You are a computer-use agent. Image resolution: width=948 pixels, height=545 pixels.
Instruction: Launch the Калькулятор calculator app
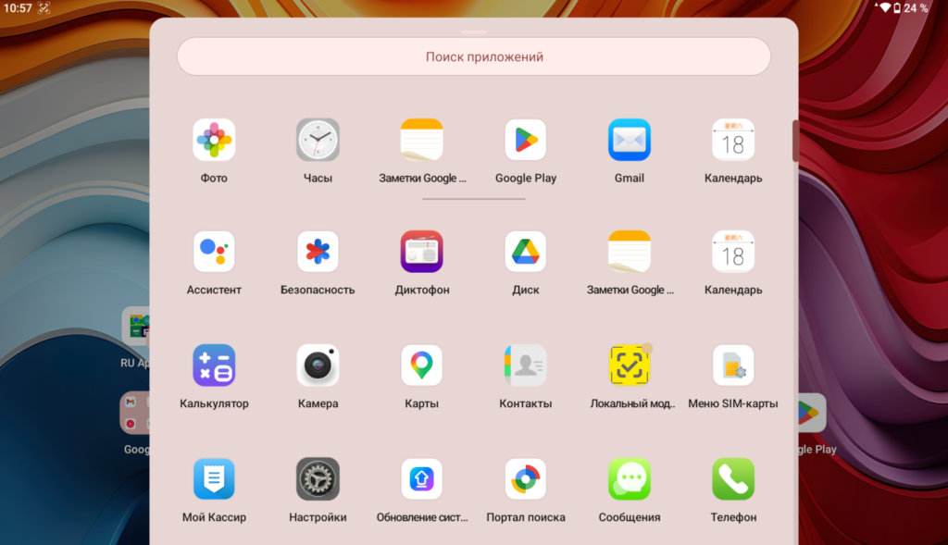pos(214,365)
